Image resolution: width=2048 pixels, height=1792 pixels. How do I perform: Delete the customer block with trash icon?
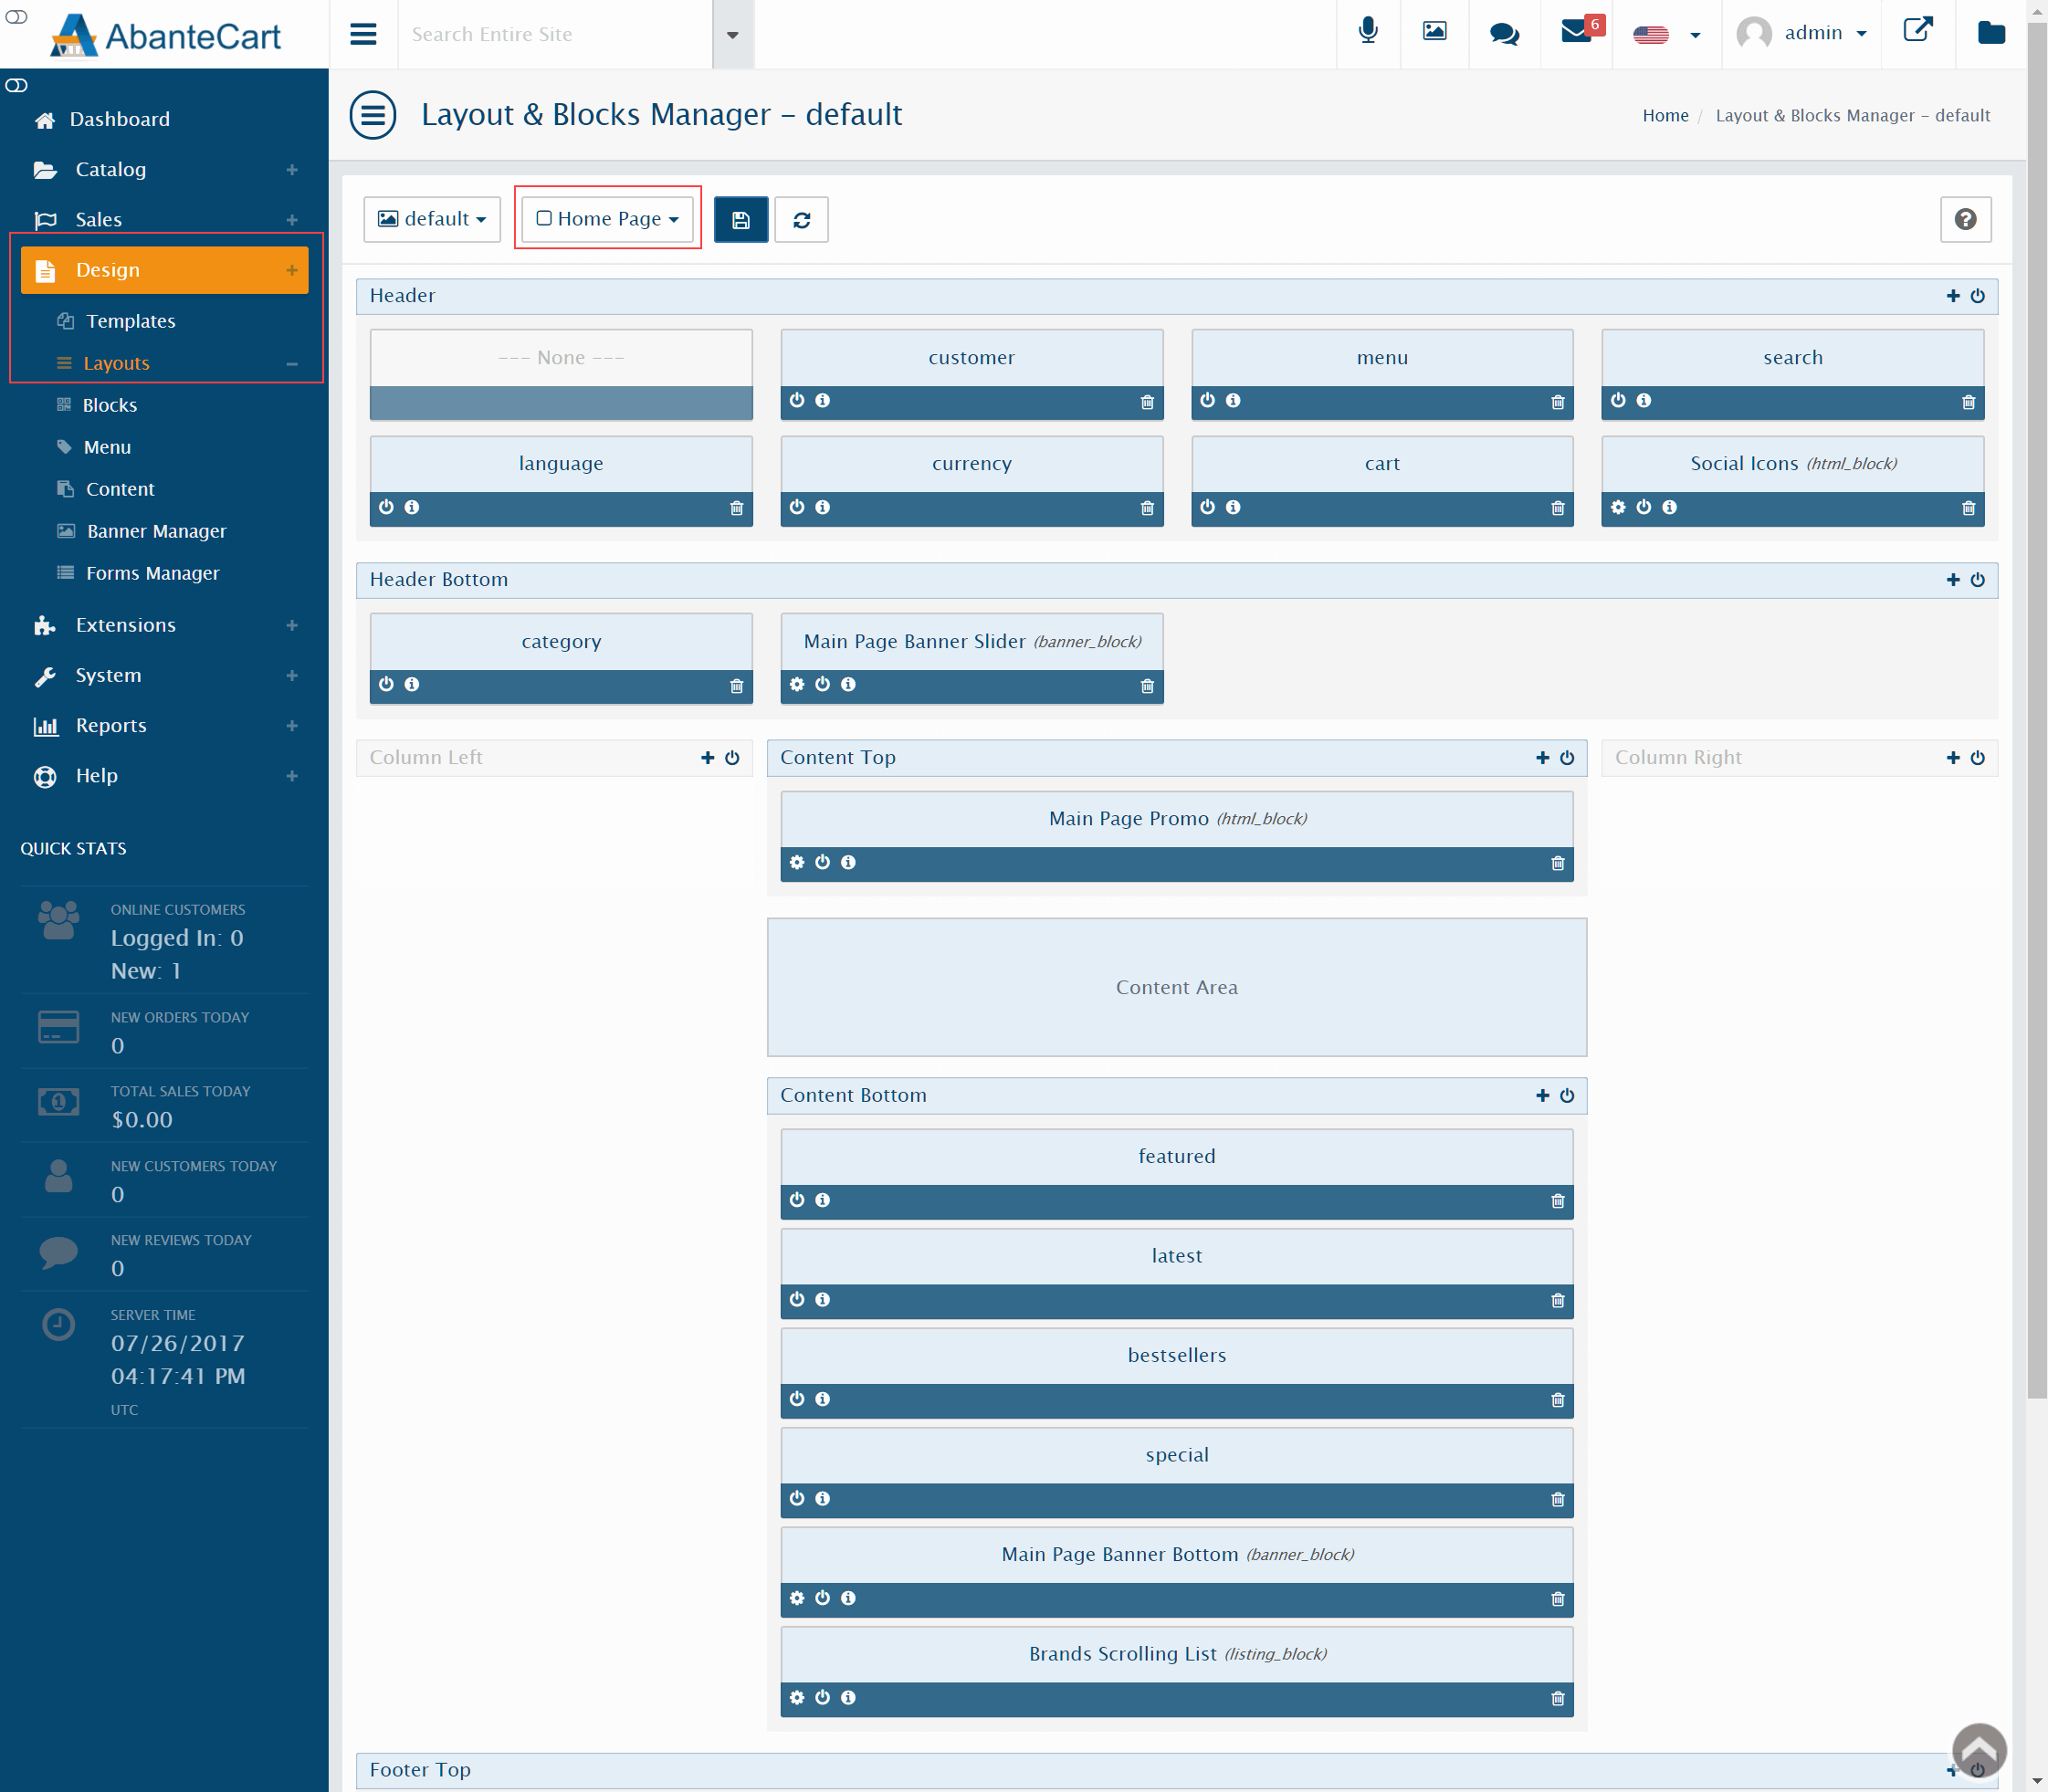(x=1147, y=402)
